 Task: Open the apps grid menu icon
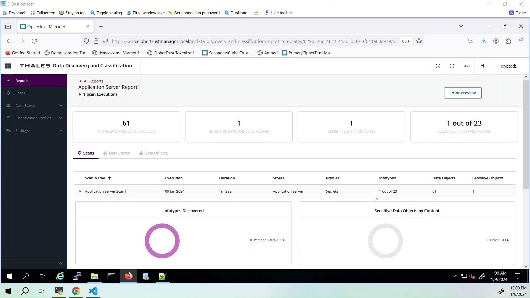pos(8,66)
